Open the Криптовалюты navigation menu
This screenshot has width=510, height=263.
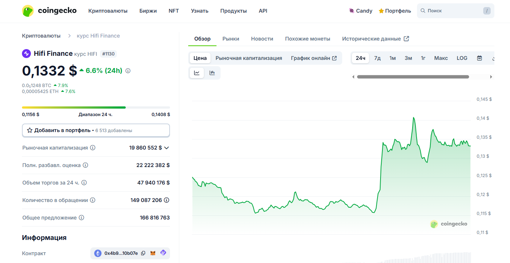(108, 11)
